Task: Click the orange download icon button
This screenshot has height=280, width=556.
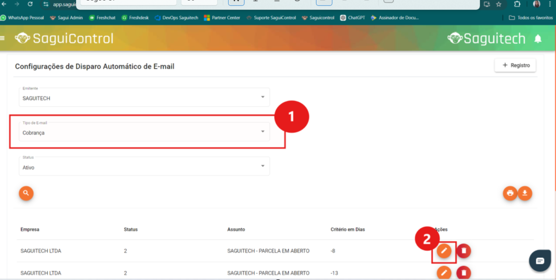Action: click(525, 193)
